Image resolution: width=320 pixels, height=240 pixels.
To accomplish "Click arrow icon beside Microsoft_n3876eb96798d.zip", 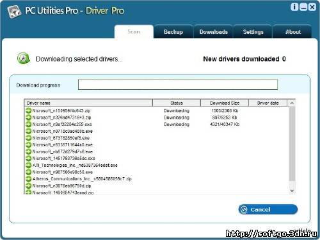I will (x=28, y=185).
